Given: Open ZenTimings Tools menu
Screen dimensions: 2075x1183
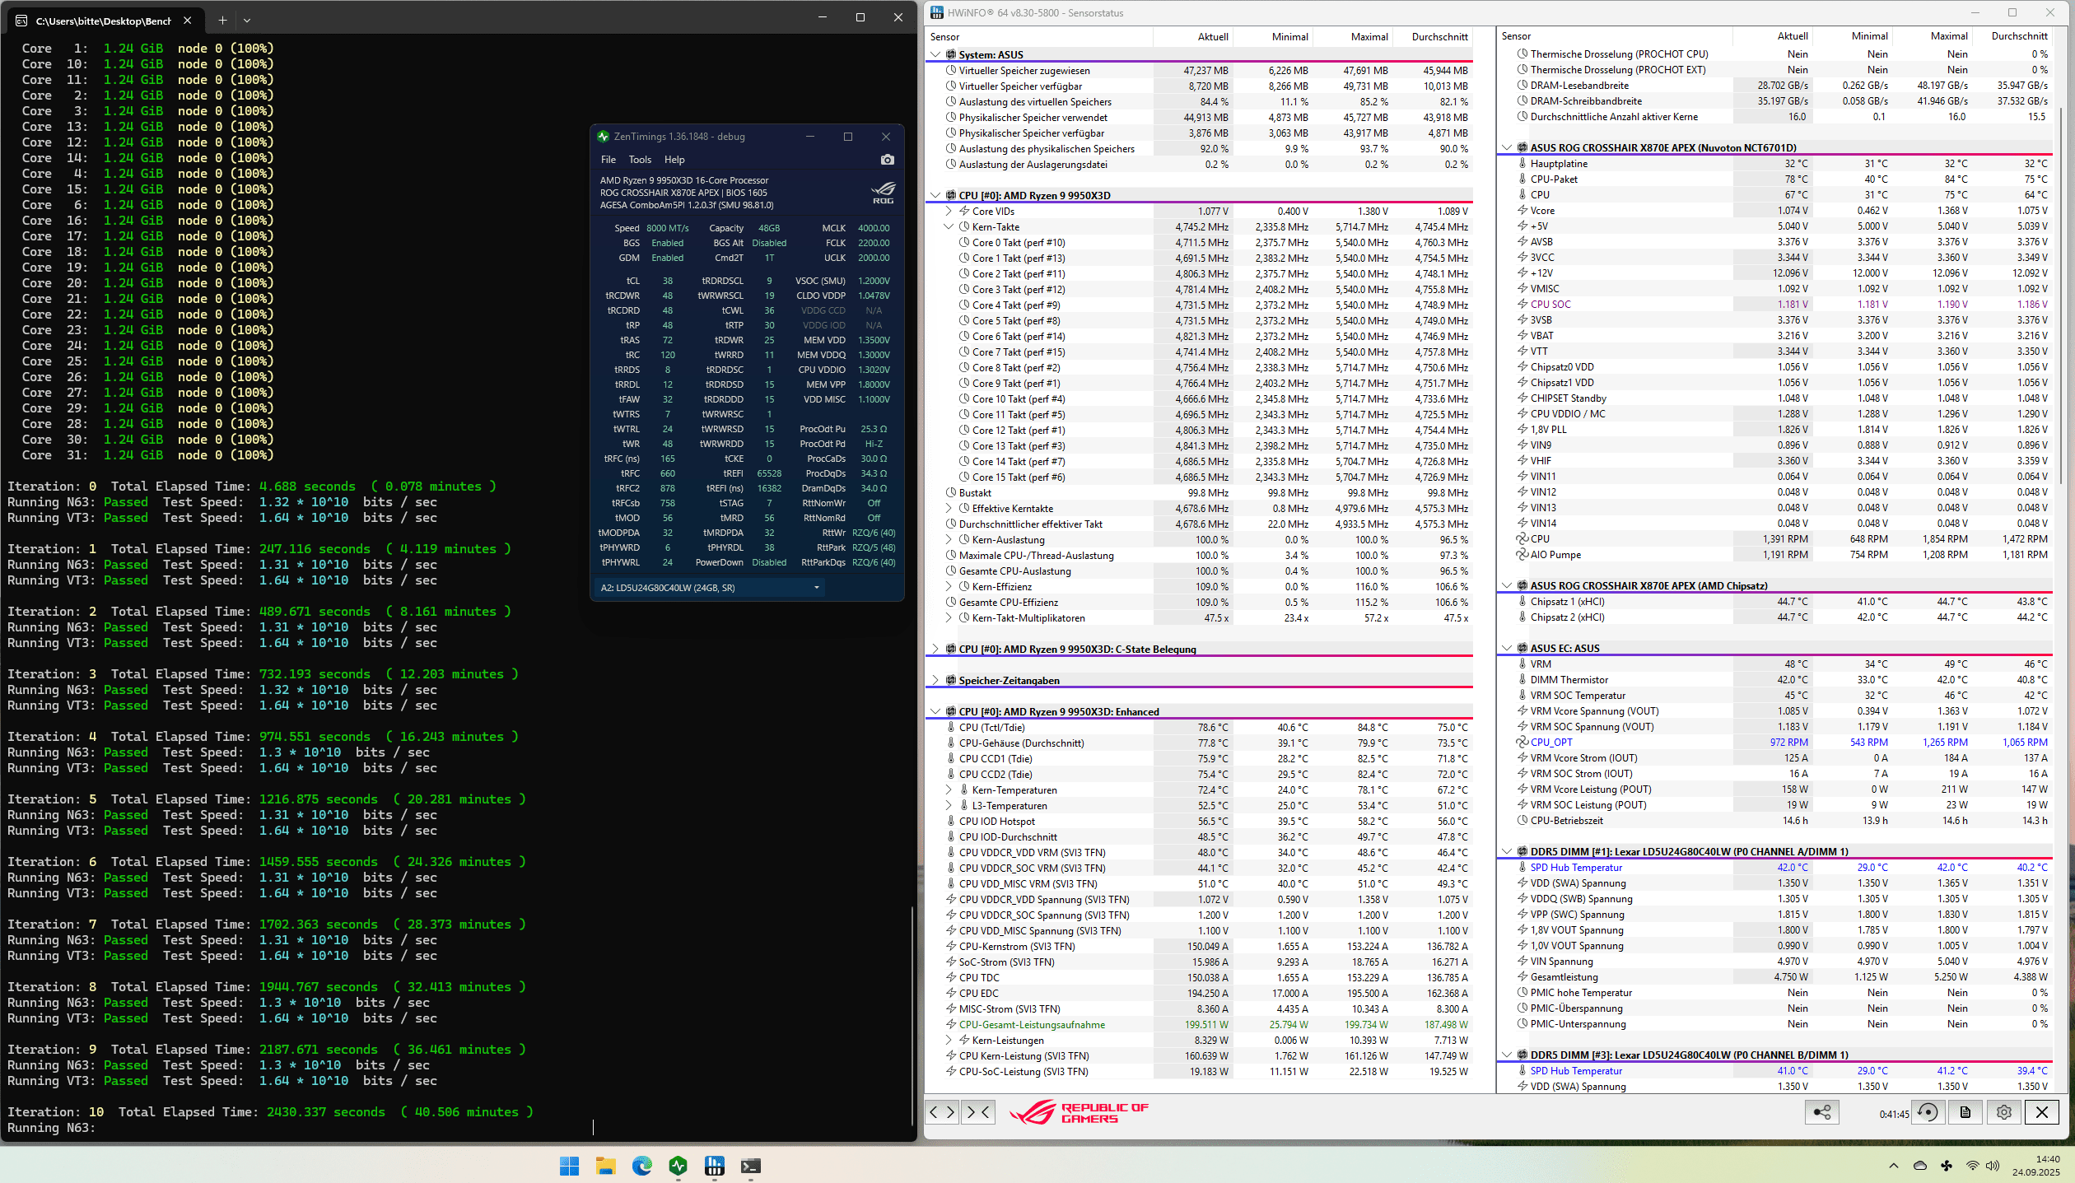Looking at the screenshot, I should pos(639,160).
